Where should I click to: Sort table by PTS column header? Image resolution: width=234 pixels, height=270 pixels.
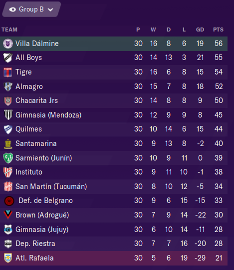(218, 29)
